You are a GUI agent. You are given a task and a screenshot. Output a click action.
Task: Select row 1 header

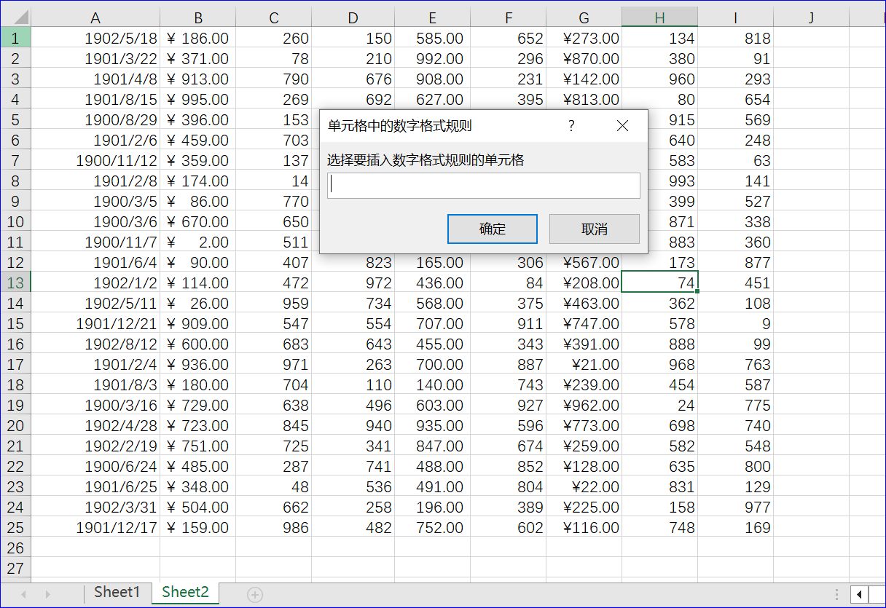coord(15,38)
